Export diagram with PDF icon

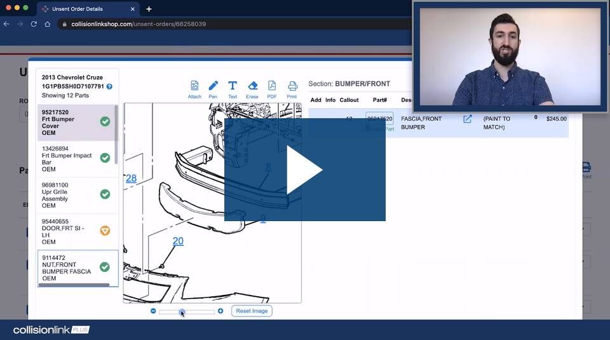pyautogui.click(x=272, y=86)
